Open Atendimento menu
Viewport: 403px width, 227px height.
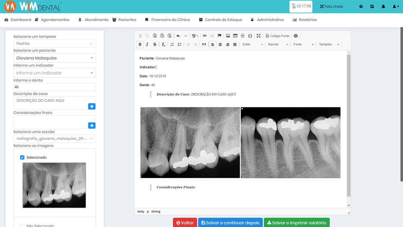(93, 20)
